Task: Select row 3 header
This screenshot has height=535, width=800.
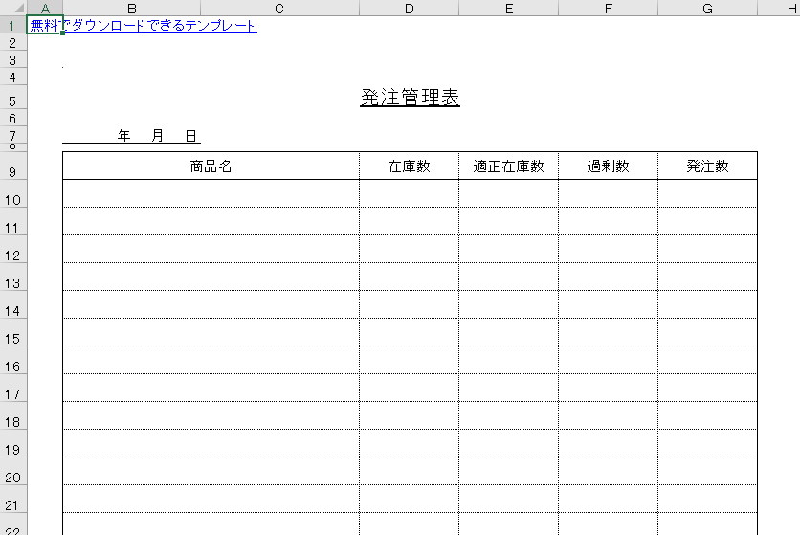Action: (12, 60)
